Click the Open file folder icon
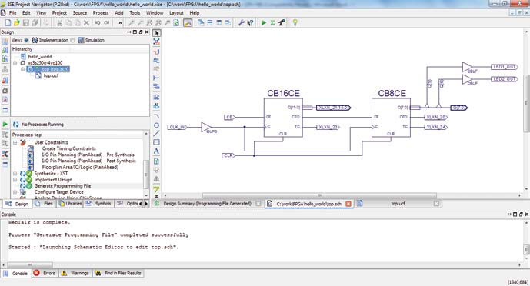This screenshot has width=530, height=286. pos(17,22)
